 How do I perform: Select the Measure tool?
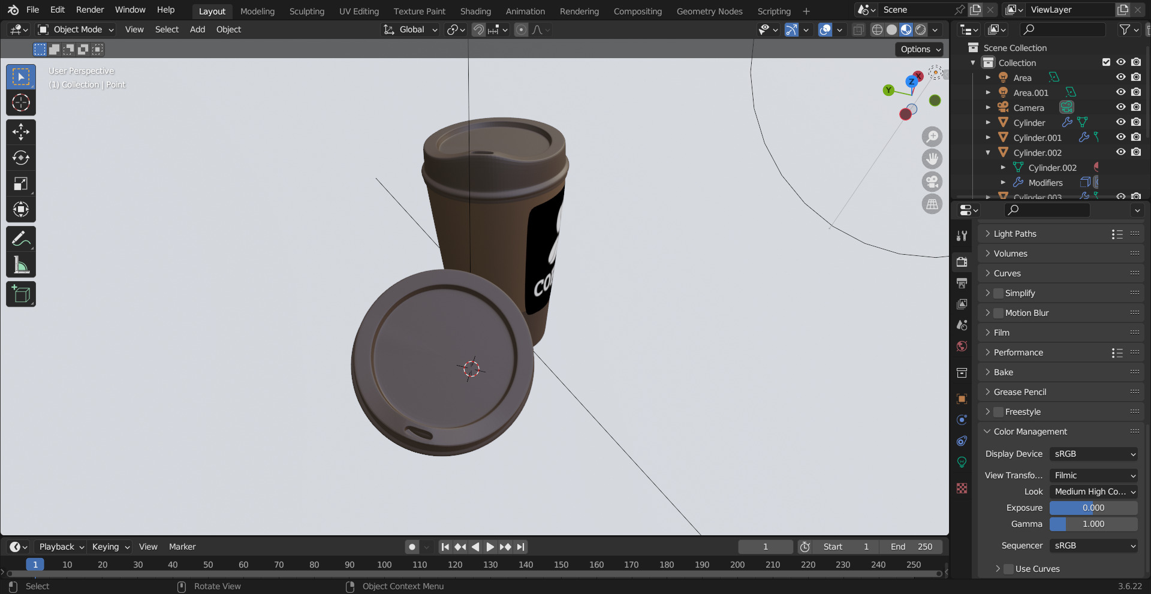click(x=21, y=265)
